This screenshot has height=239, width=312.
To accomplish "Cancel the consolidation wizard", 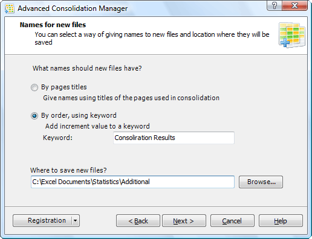I will pyautogui.click(x=232, y=221).
